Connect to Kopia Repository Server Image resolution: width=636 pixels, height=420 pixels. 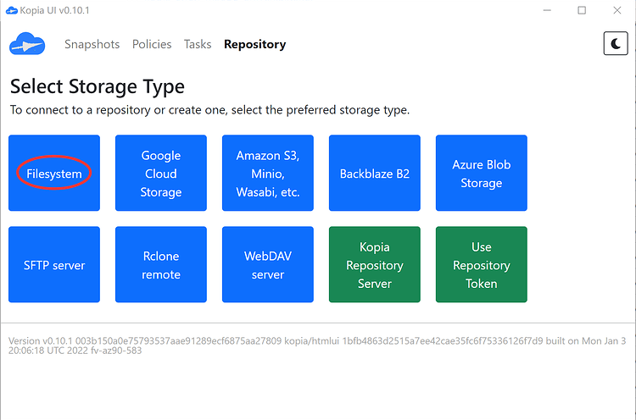tap(375, 265)
